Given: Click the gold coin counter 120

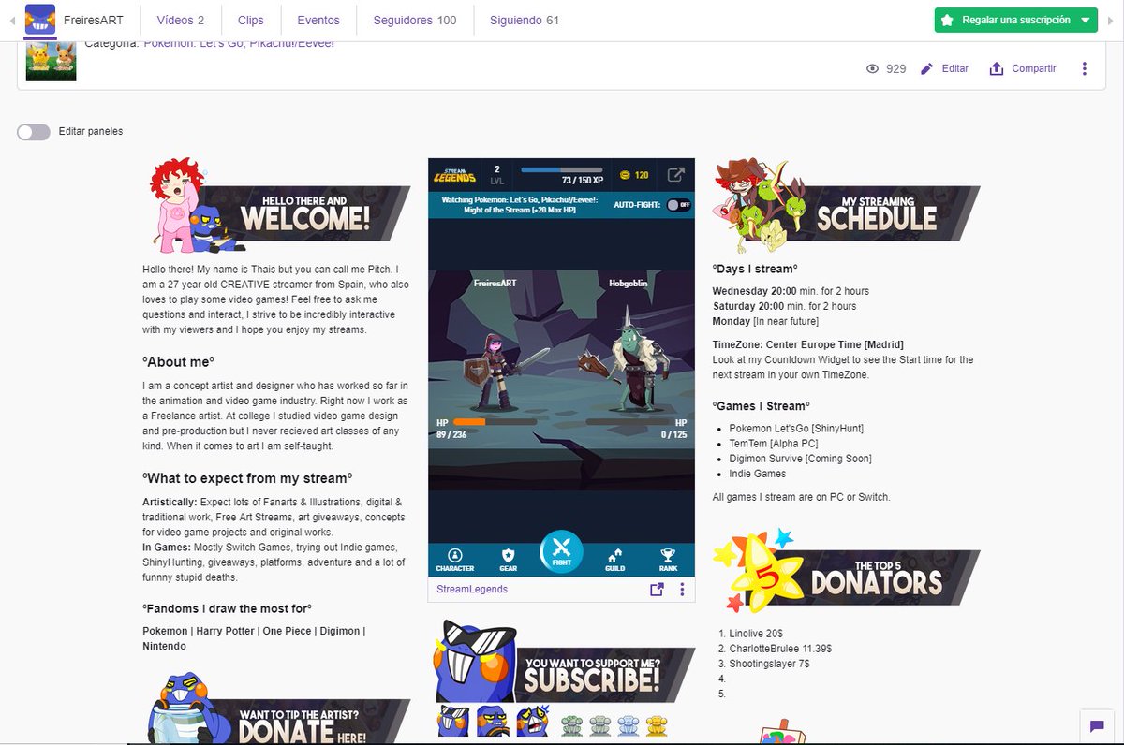Looking at the screenshot, I should click(x=634, y=175).
